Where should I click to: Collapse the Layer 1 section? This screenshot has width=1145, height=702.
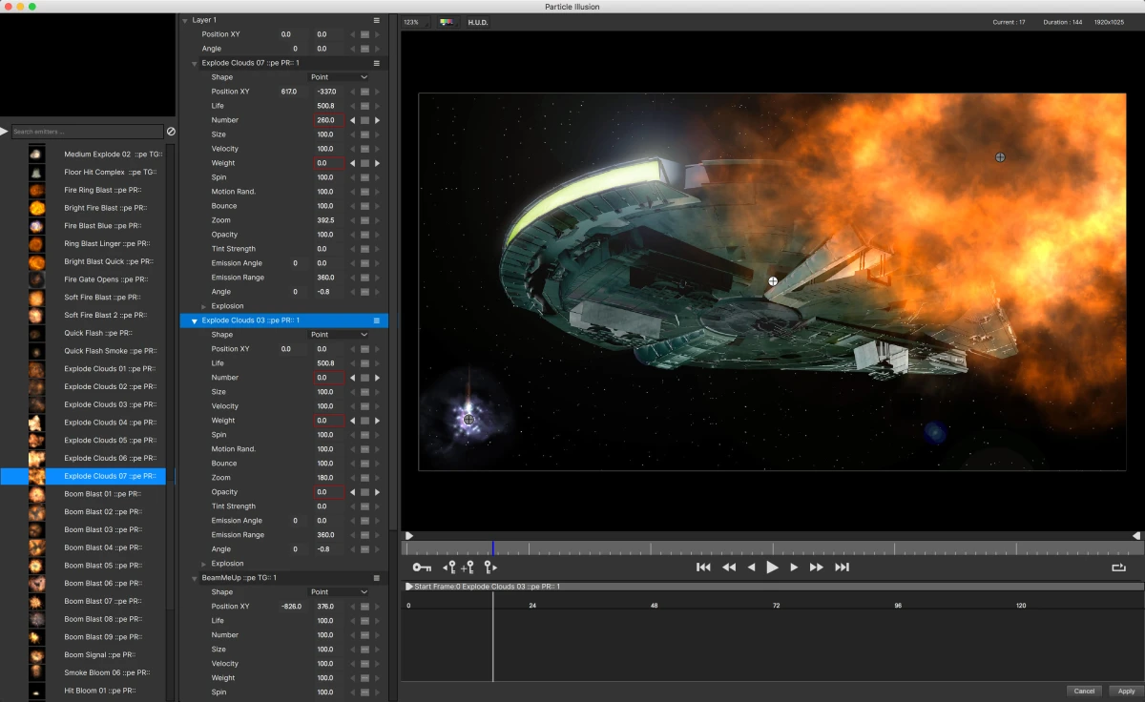click(185, 20)
